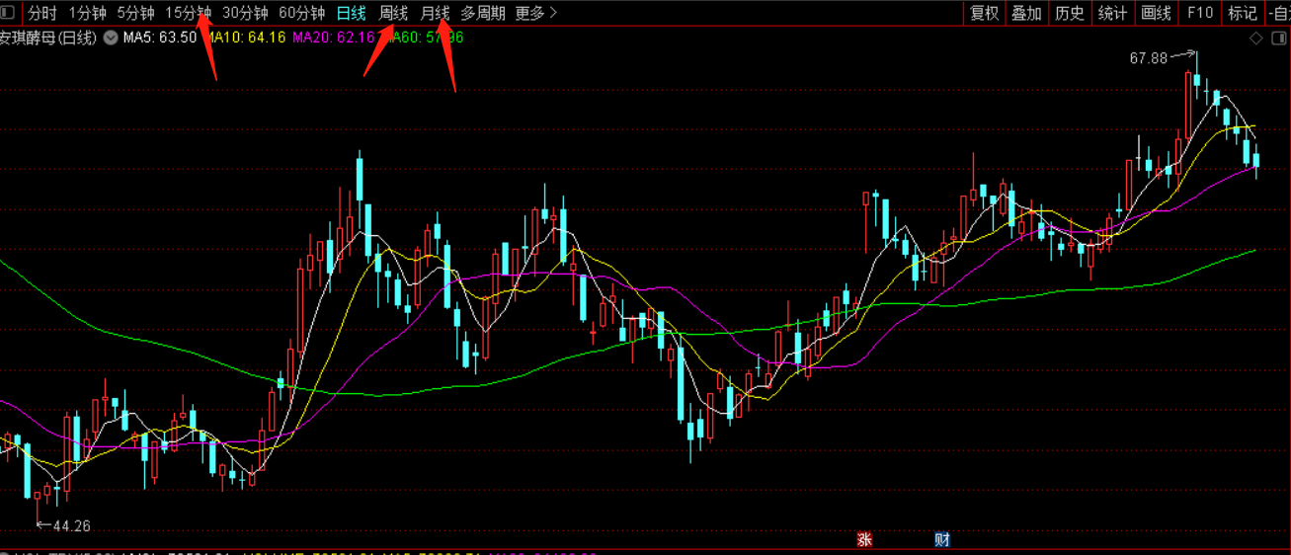The image size is (1291, 555).
Task: Open the 历史 history button
Action: 1070,13
